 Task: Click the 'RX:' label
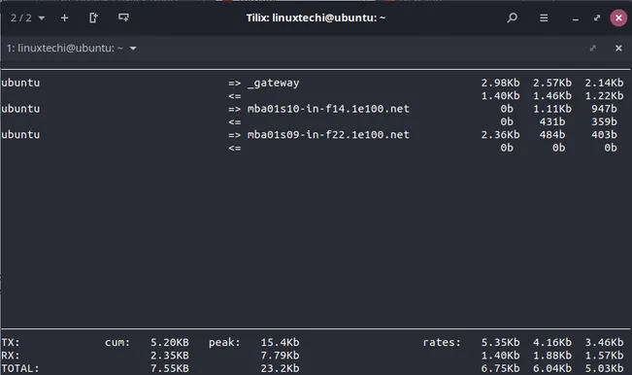11,356
